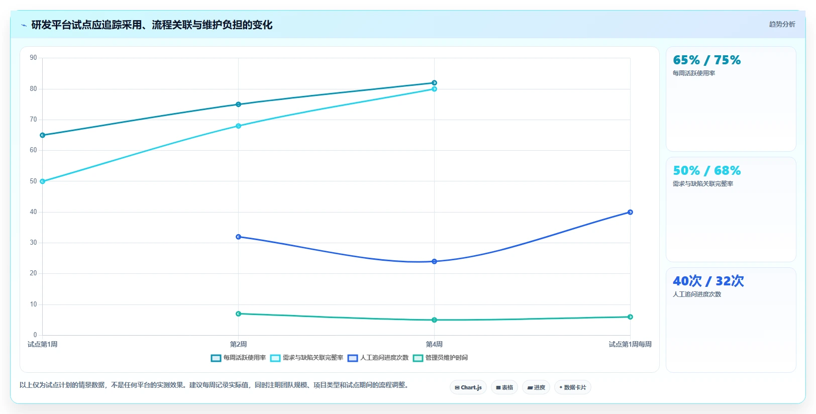
Task: Click the dashboard title 研发平台试点应追踪采用
Action: [x=152, y=25]
